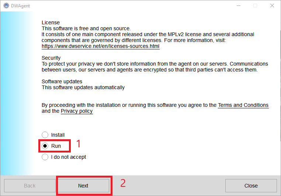Minimize the DWAgent window
Viewport: 281px width, 196px height.
238,6
